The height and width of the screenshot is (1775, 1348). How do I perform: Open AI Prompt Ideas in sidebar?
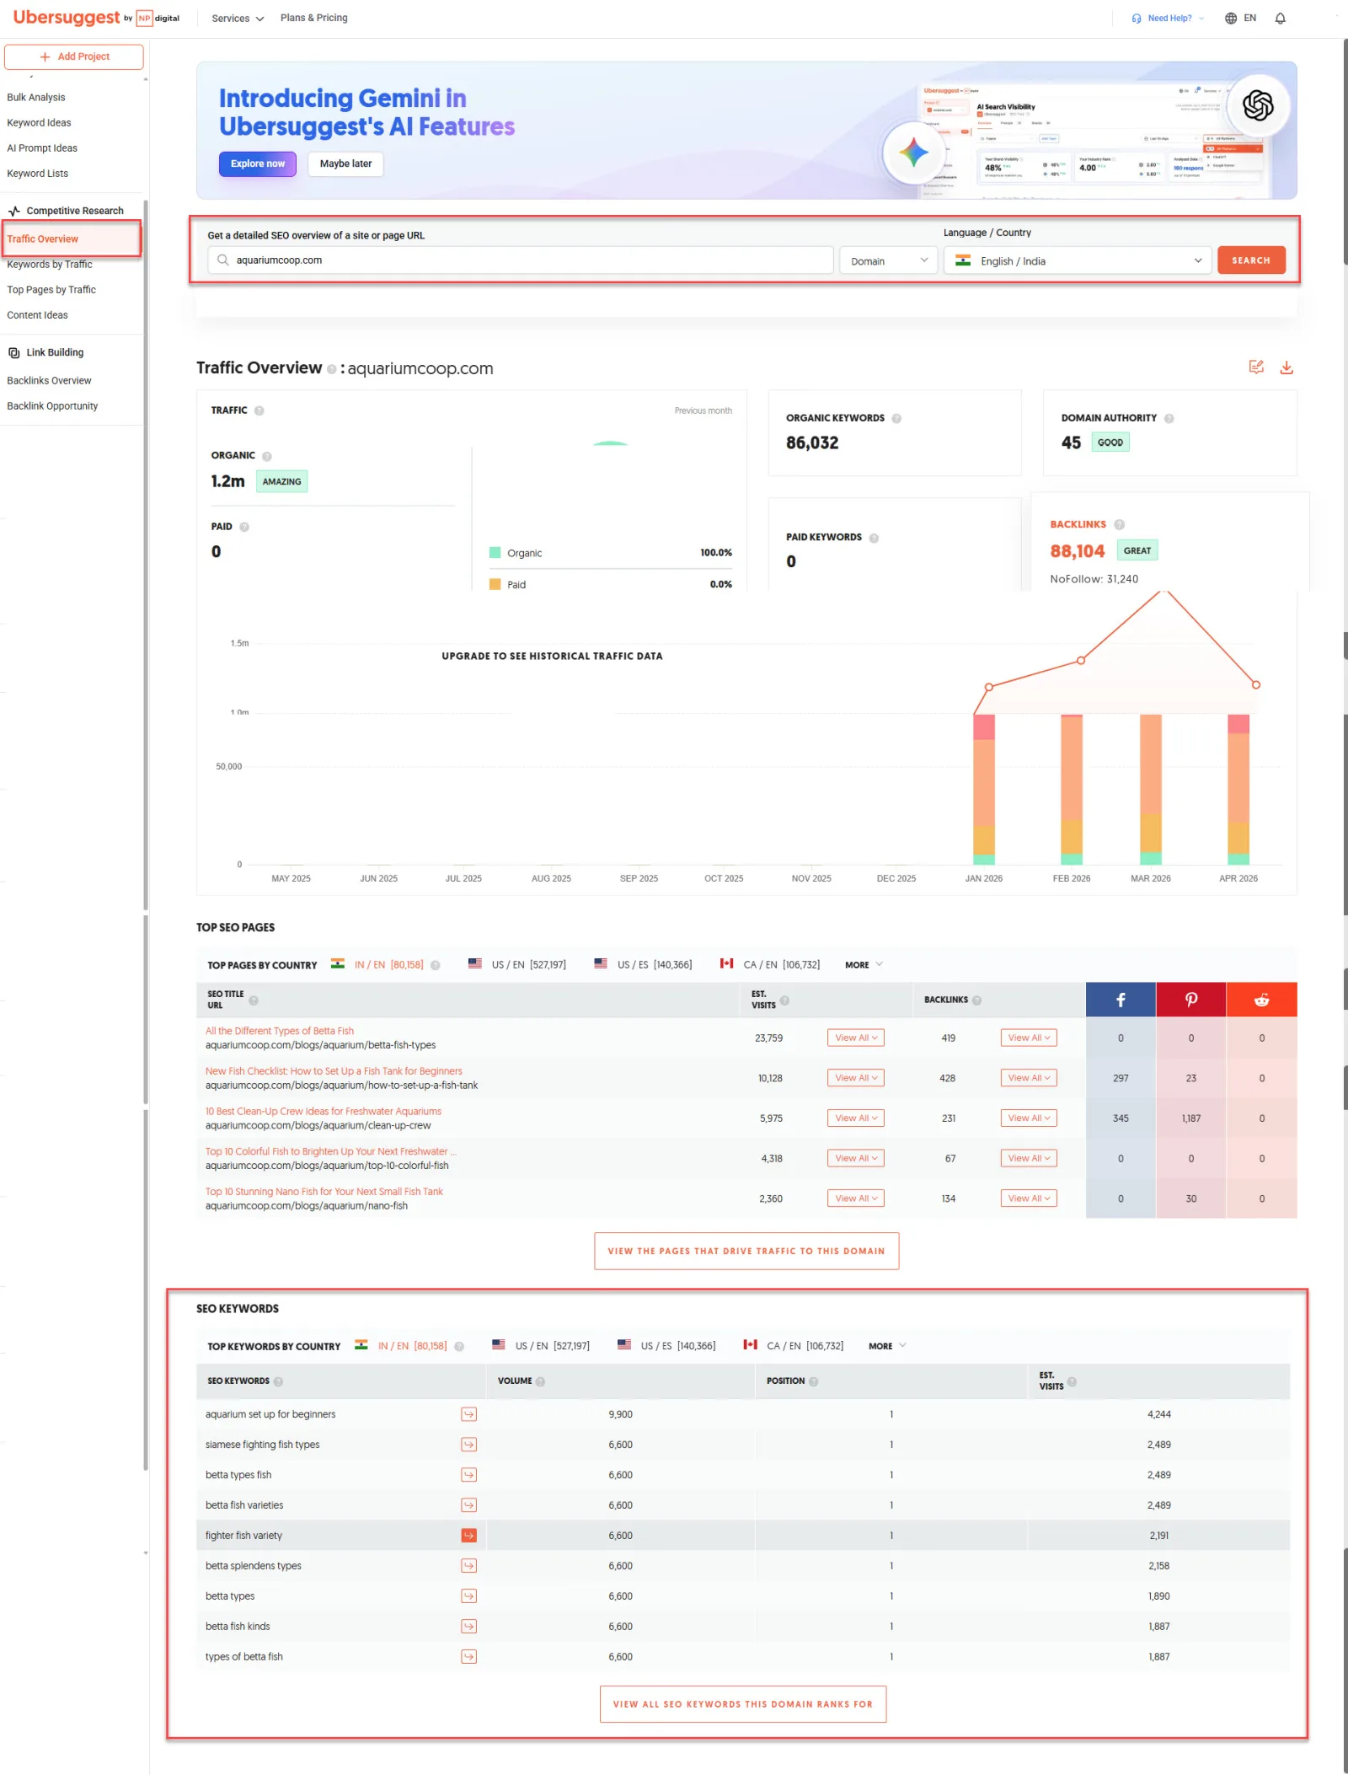tap(42, 148)
